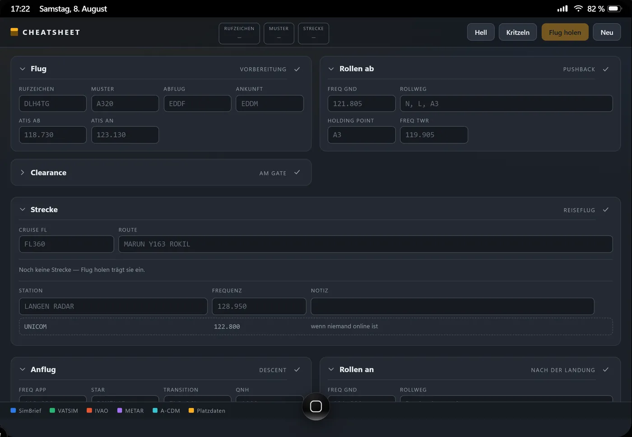Click the VORBEREITUNG phase label
The width and height of the screenshot is (632, 437).
[x=263, y=69]
